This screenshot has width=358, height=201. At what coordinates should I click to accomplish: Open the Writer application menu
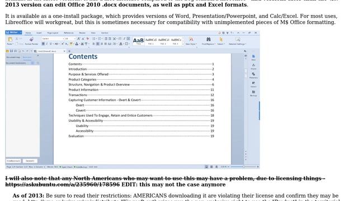[13, 32]
